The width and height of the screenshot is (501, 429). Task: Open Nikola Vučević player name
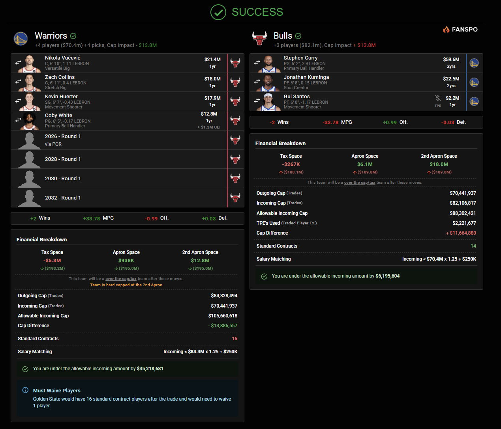(62, 58)
